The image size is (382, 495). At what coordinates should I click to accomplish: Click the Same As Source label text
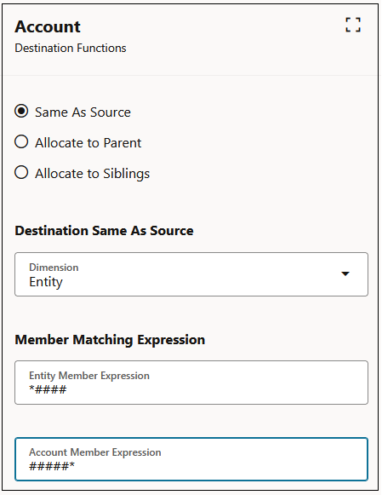(x=83, y=112)
